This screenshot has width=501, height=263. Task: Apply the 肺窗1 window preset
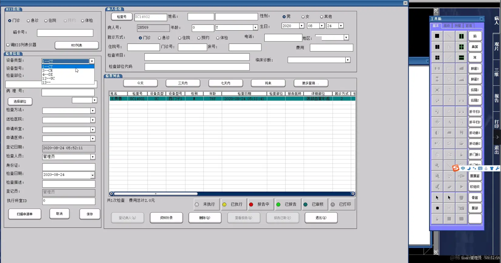point(475,69)
